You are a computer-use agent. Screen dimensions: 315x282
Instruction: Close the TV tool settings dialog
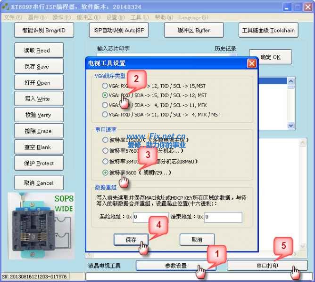(x=251, y=63)
